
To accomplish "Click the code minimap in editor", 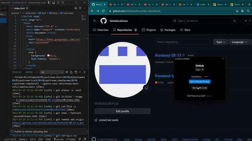I will (x=84, y=18).
